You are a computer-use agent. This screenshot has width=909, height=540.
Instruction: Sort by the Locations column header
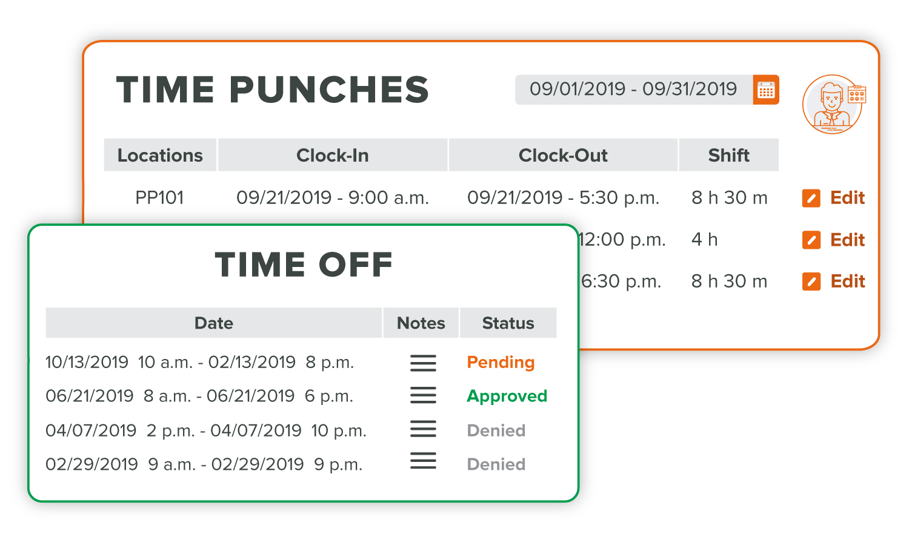click(x=160, y=156)
